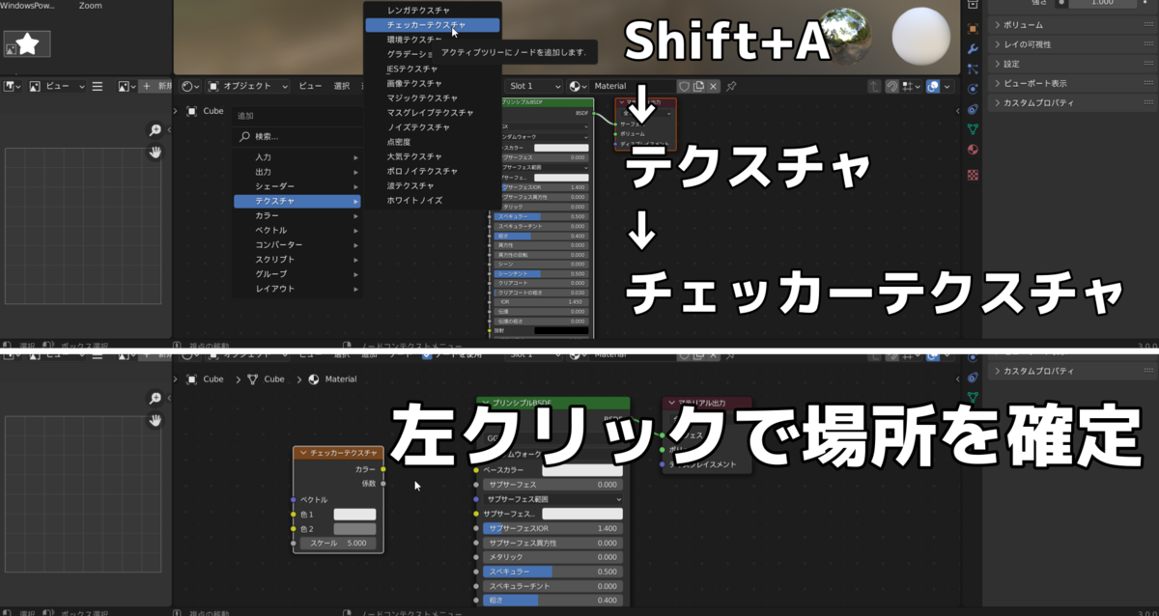This screenshot has height=616, width=1159.
Task: Open the Slot 1 material slot dropdown
Action: pos(535,86)
